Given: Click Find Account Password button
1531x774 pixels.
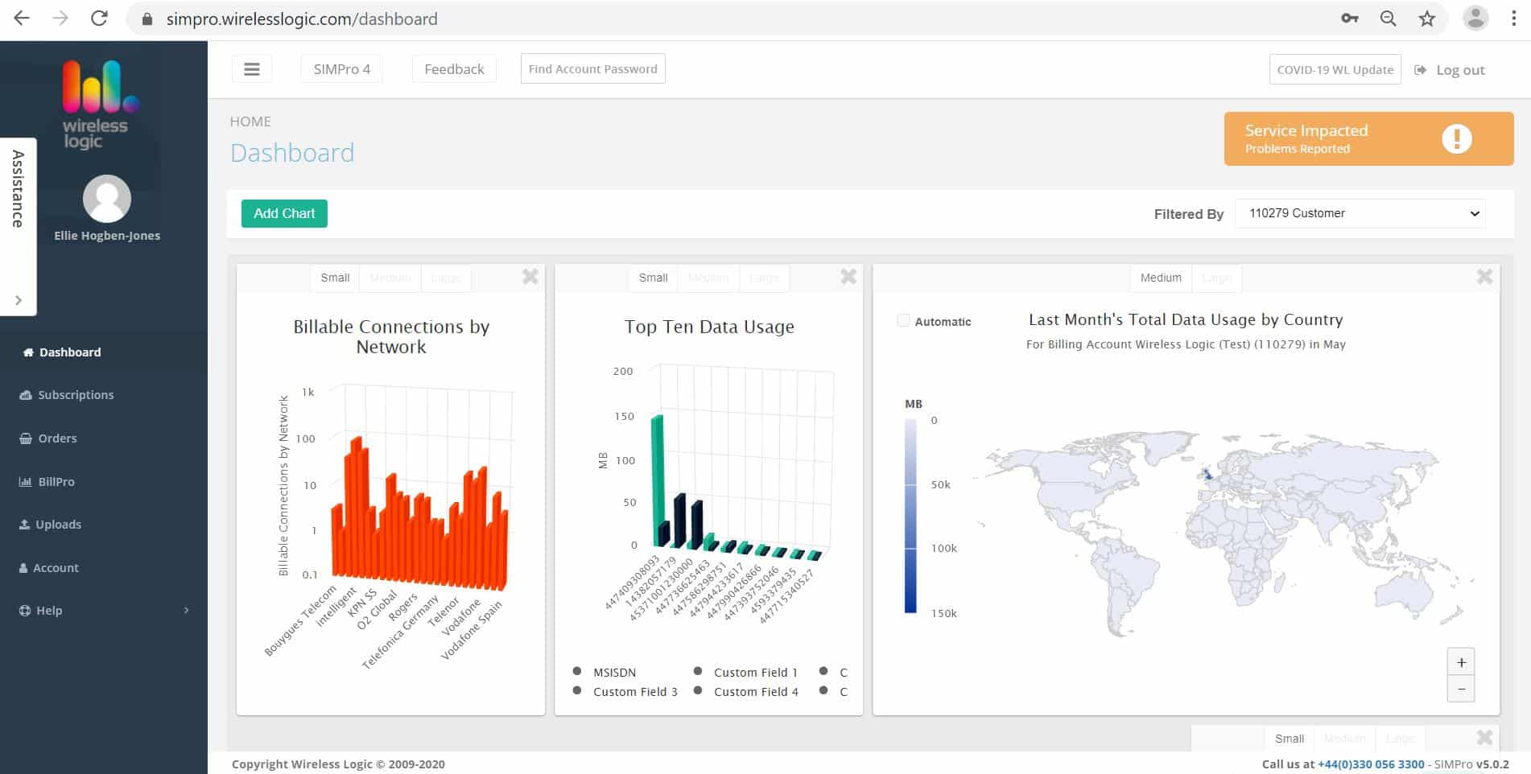Looking at the screenshot, I should (593, 69).
